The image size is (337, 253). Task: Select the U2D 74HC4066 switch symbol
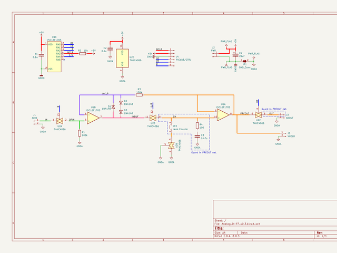click(x=152, y=118)
